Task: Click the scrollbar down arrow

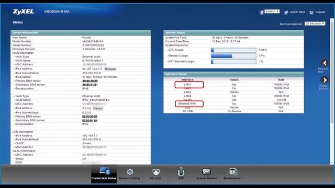Action: point(332,162)
